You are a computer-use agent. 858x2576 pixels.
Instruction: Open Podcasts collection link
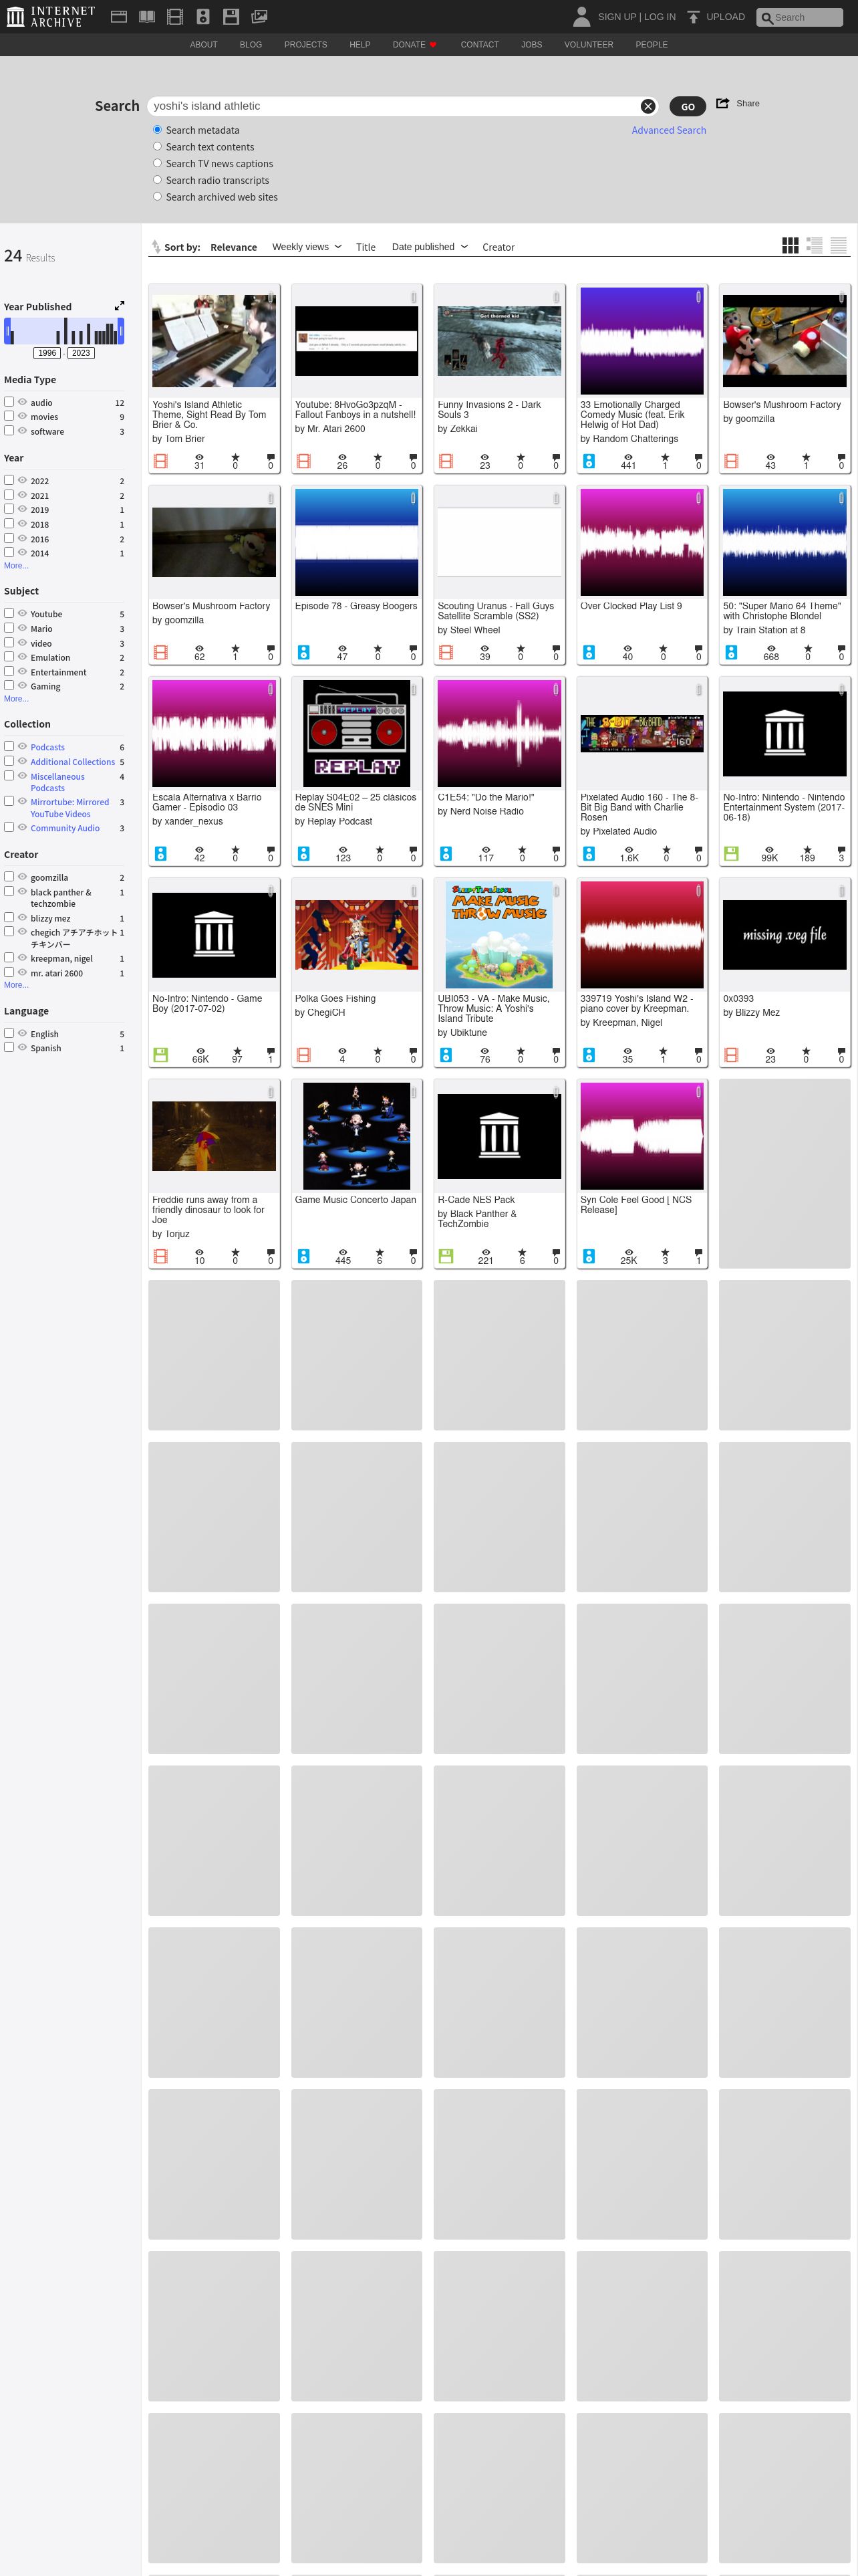point(47,747)
